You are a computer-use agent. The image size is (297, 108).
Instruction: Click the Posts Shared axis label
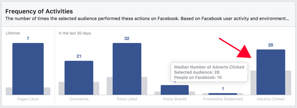[175, 99]
